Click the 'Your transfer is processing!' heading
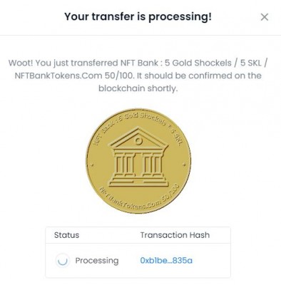This screenshot has width=281, height=285. [x=138, y=17]
